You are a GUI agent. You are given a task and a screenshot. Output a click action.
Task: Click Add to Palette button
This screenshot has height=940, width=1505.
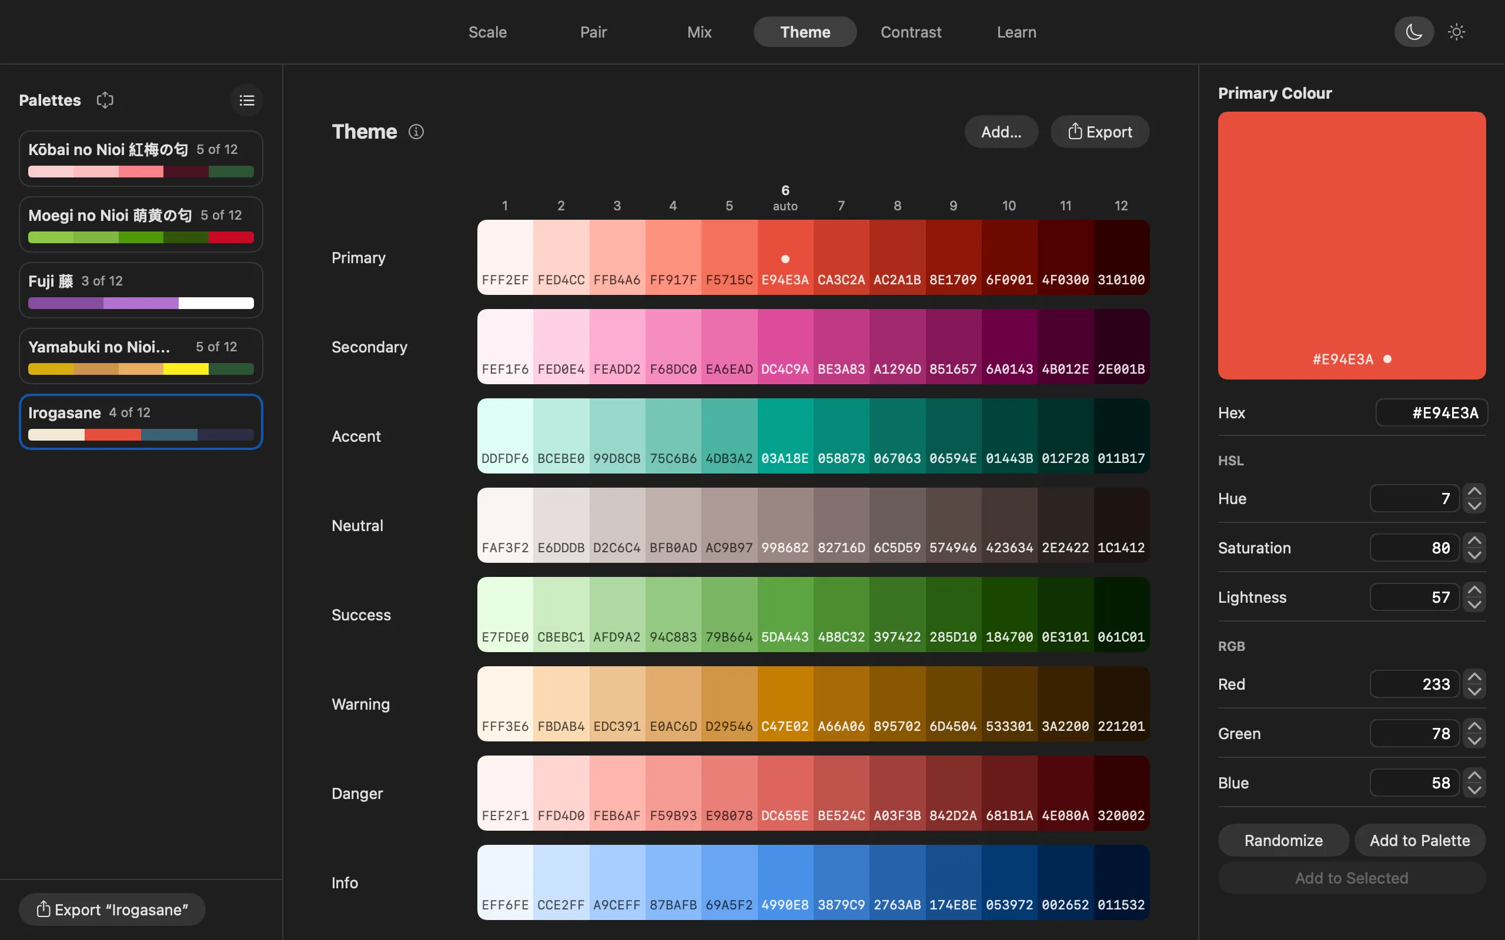pyautogui.click(x=1420, y=841)
